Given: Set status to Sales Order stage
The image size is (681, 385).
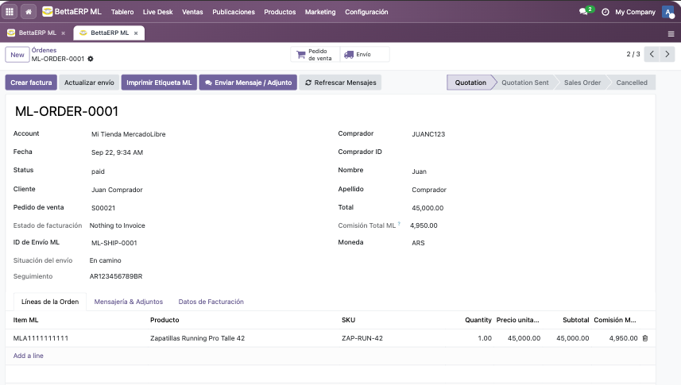Looking at the screenshot, I should coord(582,83).
